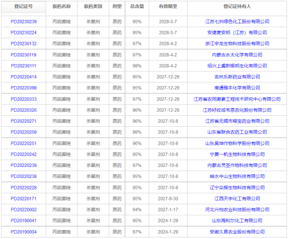Click holder 辽宁众辉生物科技有限公司

(237, 188)
